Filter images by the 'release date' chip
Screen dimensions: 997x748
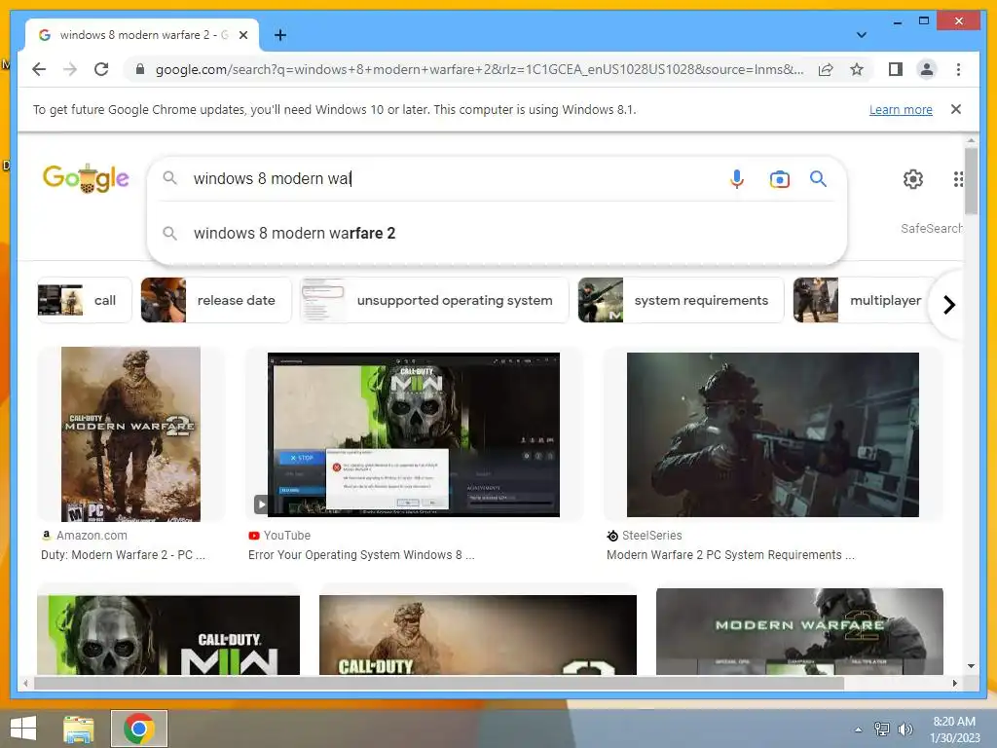click(x=215, y=300)
